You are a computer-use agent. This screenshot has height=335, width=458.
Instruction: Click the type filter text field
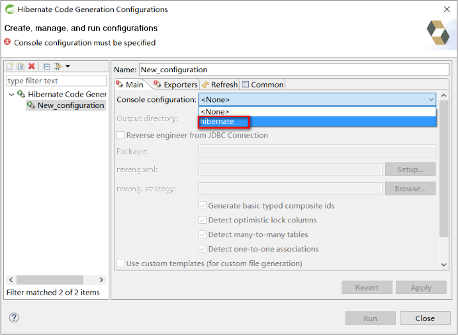tap(56, 81)
